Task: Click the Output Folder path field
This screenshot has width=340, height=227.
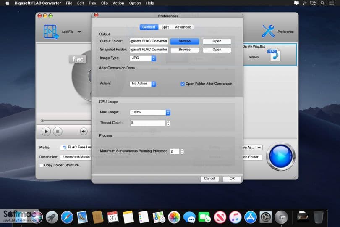Action: (149, 41)
